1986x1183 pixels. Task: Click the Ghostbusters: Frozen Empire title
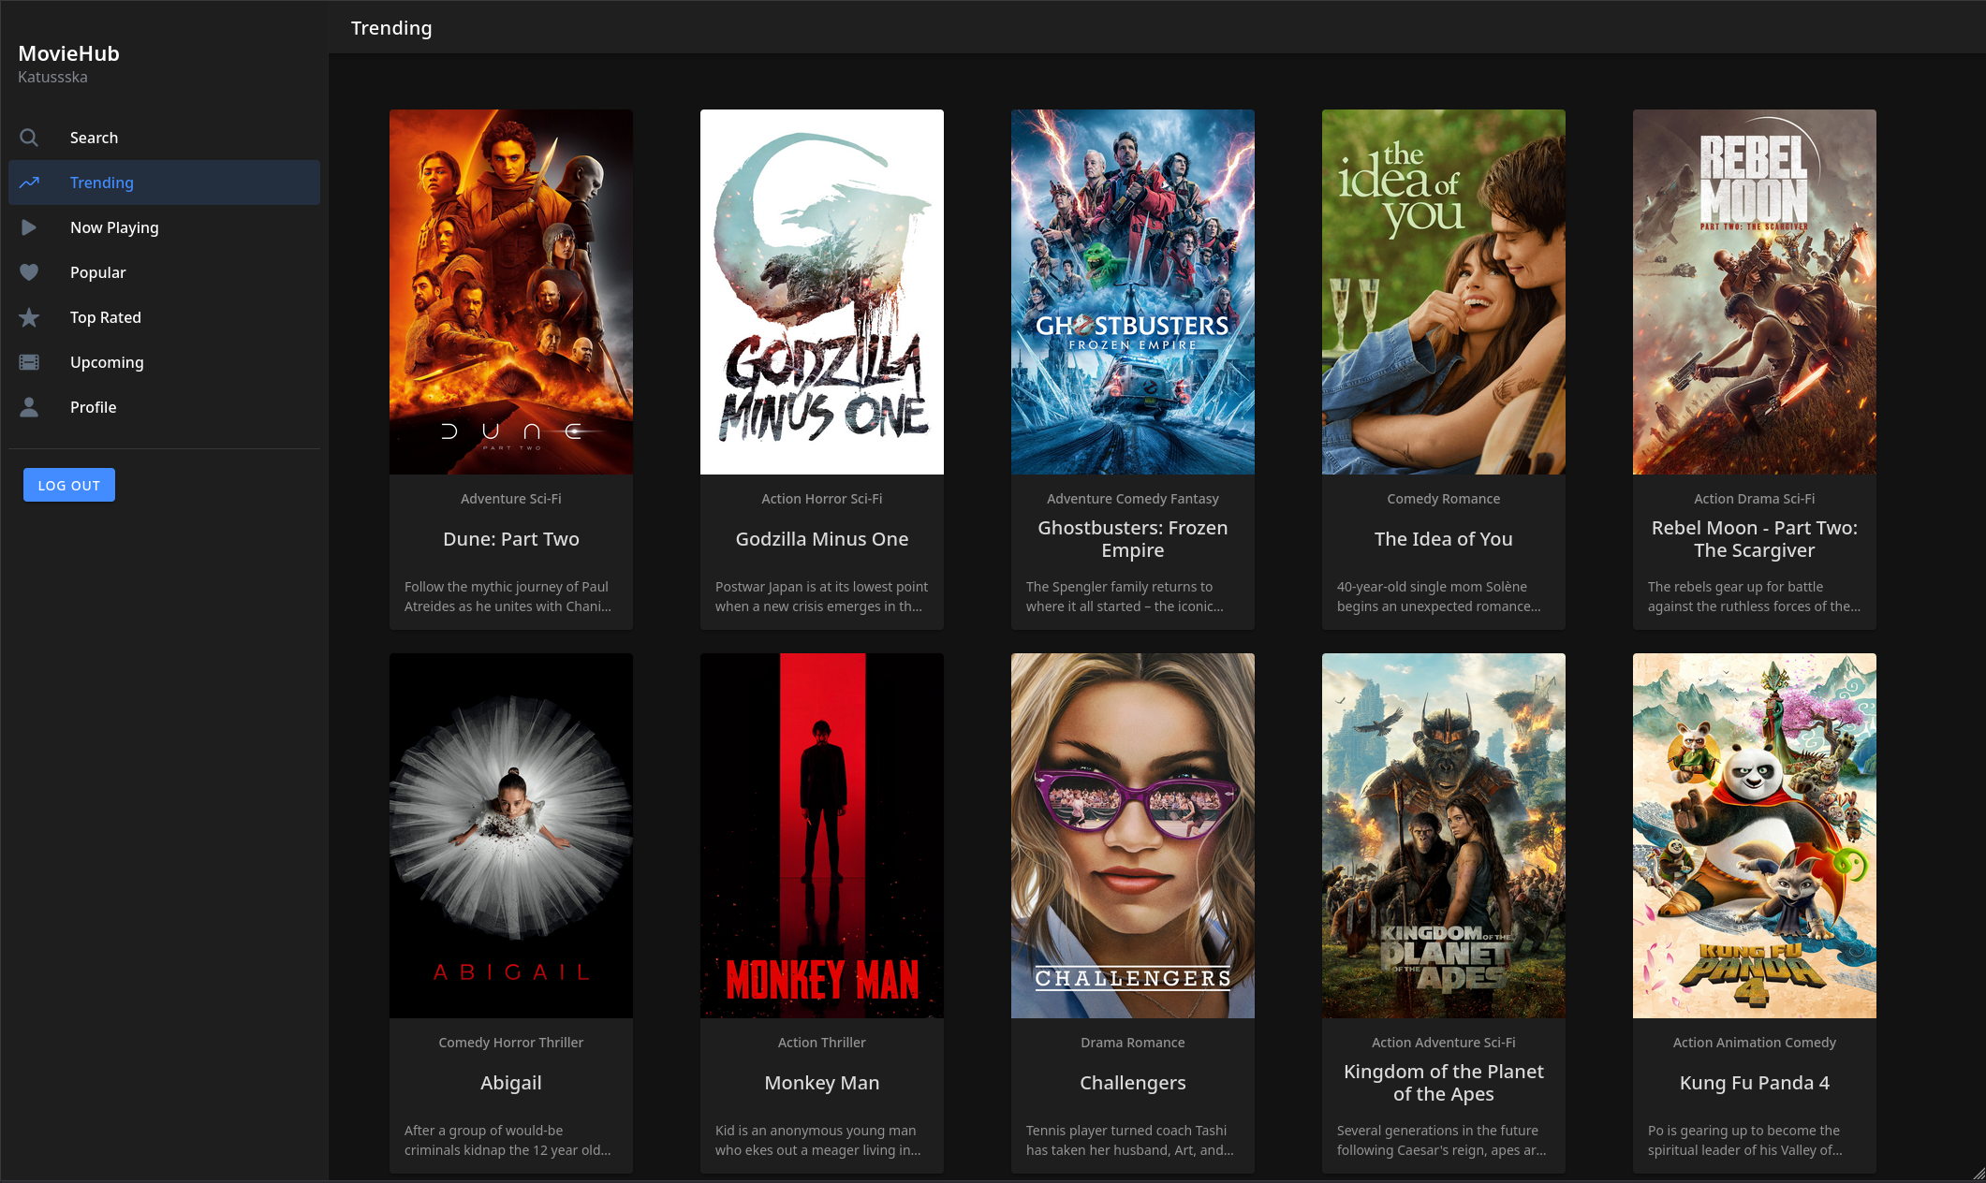tap(1132, 539)
